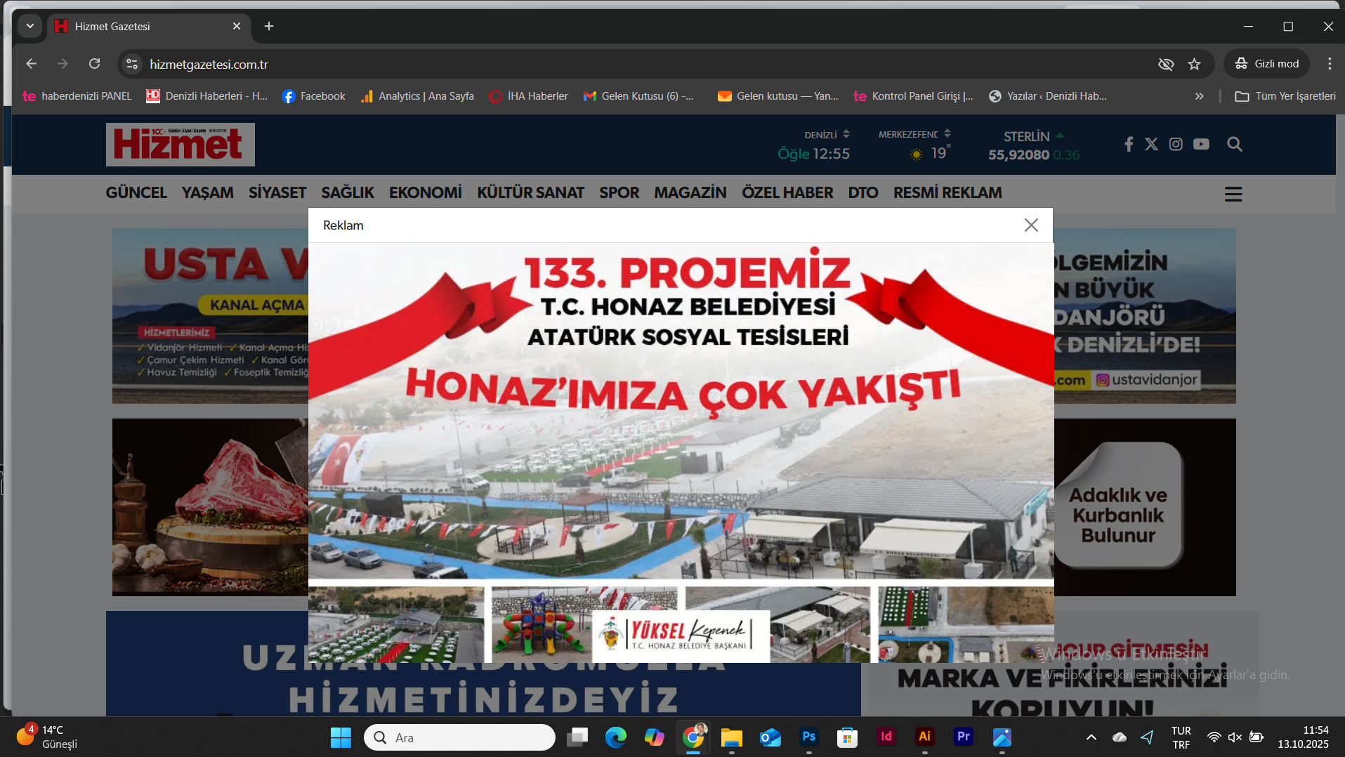Click the Hizmet newspaper logo

(181, 145)
